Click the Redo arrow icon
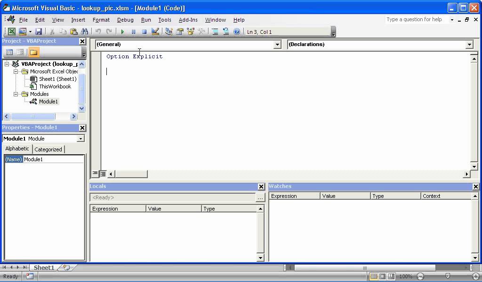The height and width of the screenshot is (282, 482). (x=109, y=31)
